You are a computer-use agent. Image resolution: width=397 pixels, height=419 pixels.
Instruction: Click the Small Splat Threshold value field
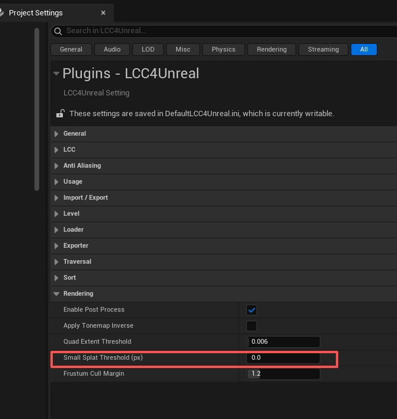(x=283, y=358)
